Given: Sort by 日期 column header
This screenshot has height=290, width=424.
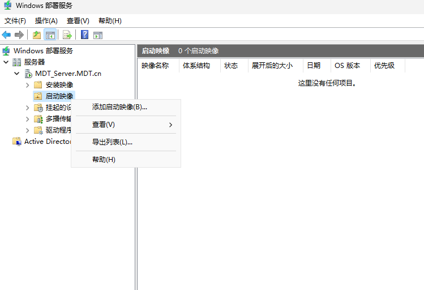Looking at the screenshot, I should coord(317,66).
